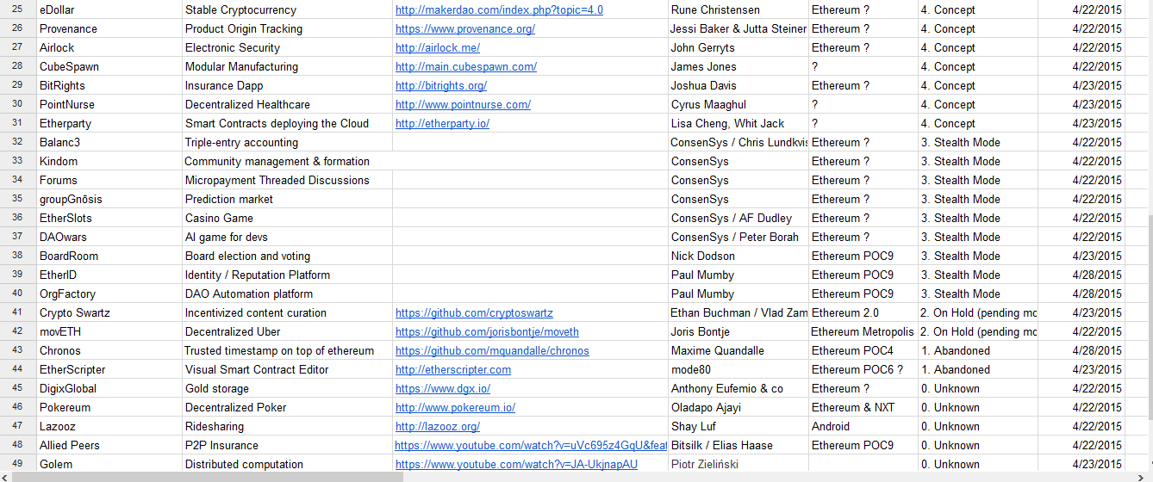Select row header 41
This screenshot has height=482, width=1153.
pyautogui.click(x=18, y=313)
